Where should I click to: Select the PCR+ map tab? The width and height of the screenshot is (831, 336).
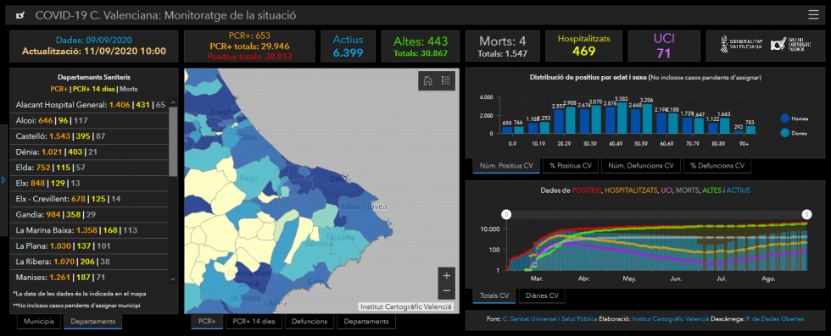(x=207, y=321)
